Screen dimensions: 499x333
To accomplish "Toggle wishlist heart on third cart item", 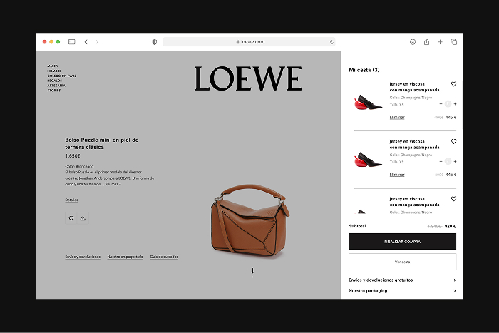I will 453,199.
